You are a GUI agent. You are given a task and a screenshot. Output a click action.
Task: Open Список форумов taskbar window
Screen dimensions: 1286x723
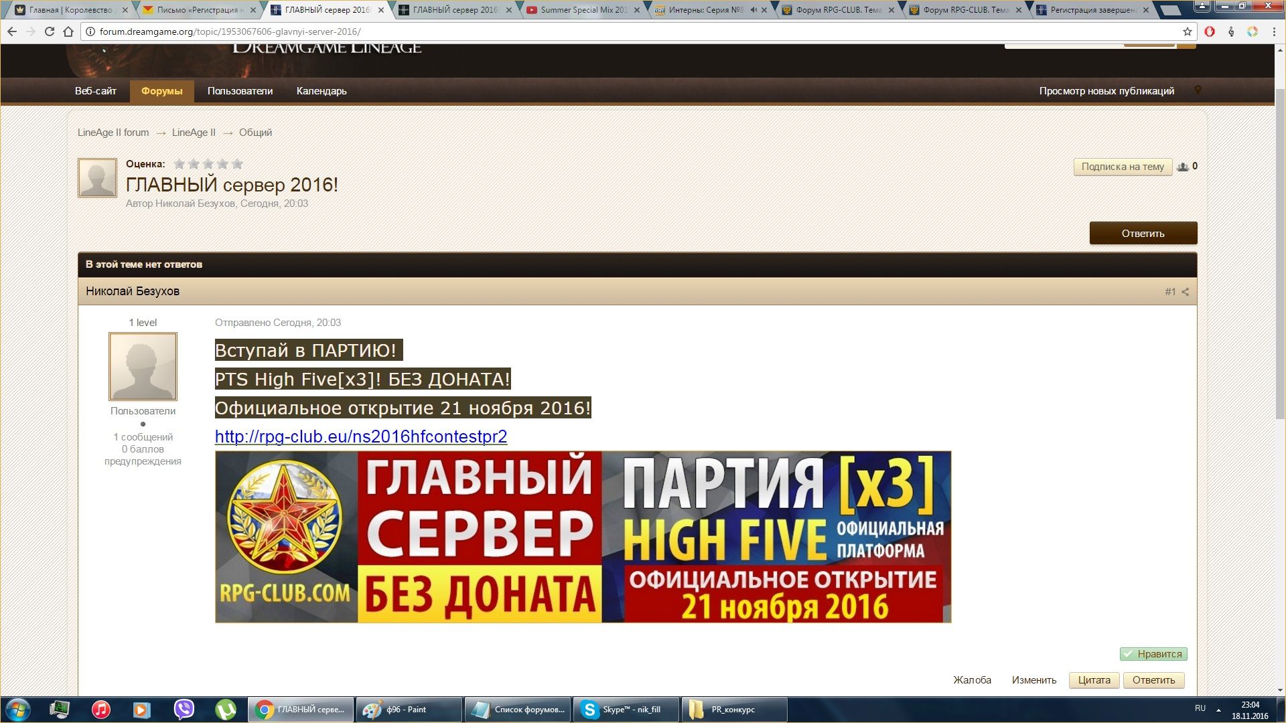pyautogui.click(x=517, y=710)
